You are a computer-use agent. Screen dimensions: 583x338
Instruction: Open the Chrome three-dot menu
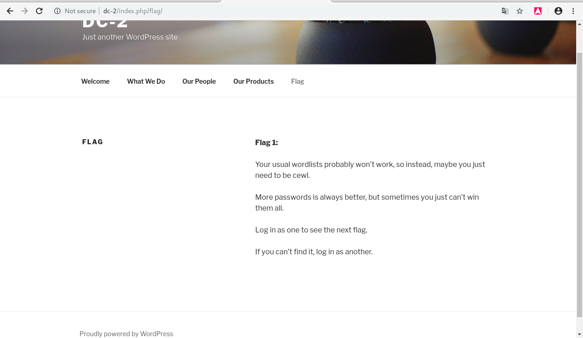pyautogui.click(x=573, y=11)
